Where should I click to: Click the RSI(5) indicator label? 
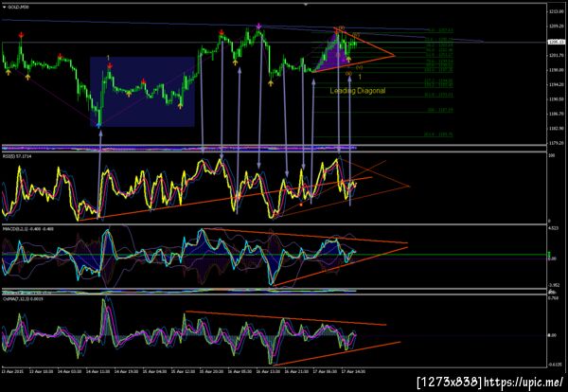click(15, 155)
